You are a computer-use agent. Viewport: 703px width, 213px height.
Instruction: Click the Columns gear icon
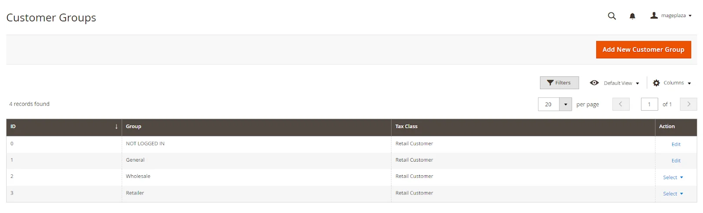coord(656,83)
